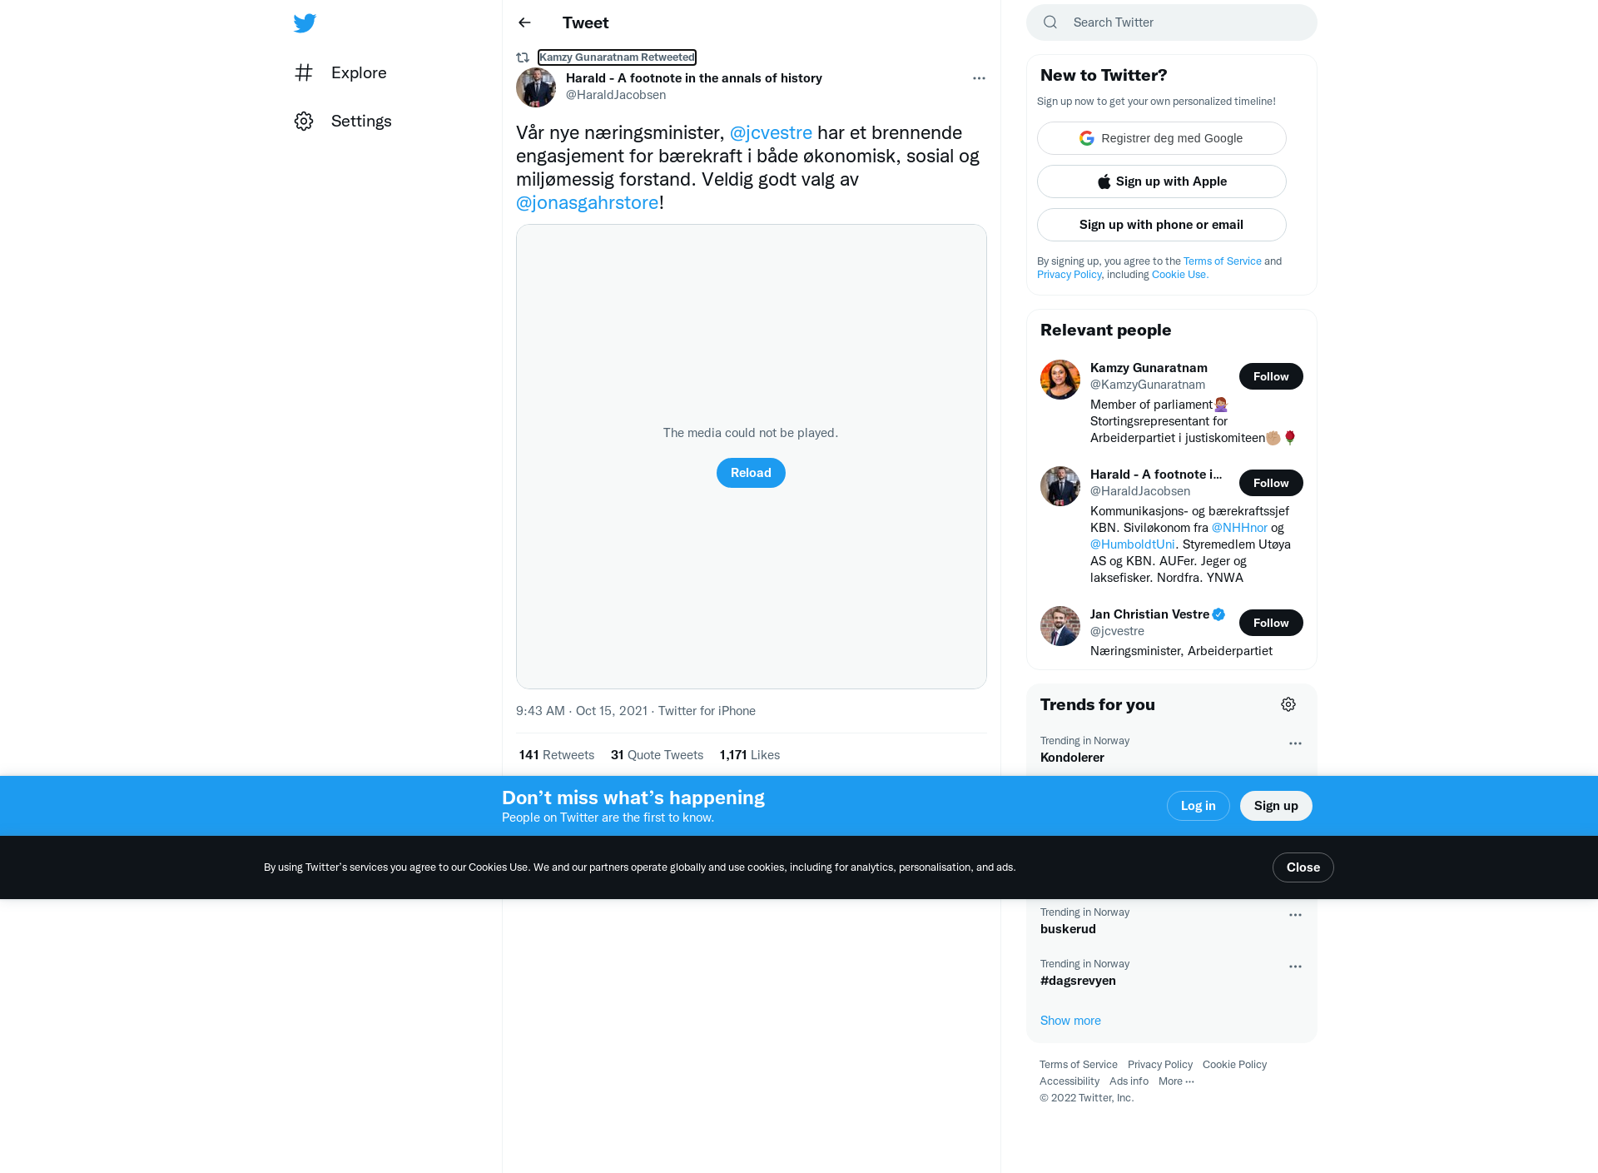Open more options for buskerud trend
This screenshot has height=1173, width=1598.
(x=1295, y=915)
